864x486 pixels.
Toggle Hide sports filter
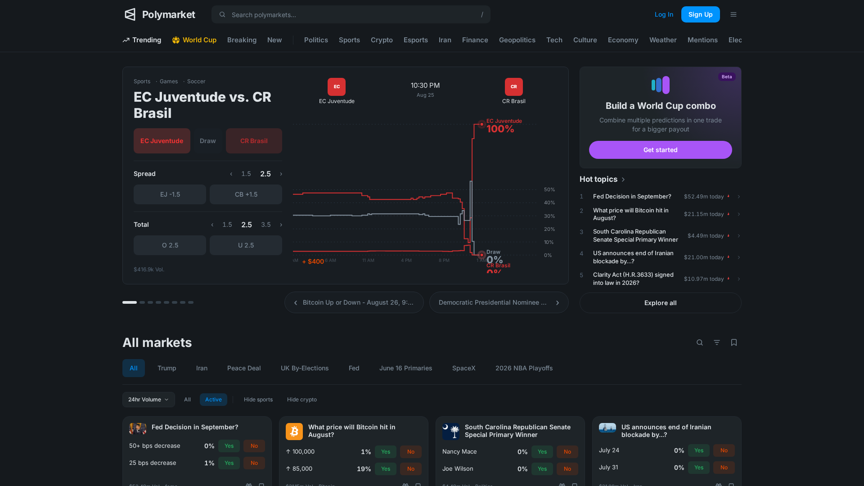(258, 400)
